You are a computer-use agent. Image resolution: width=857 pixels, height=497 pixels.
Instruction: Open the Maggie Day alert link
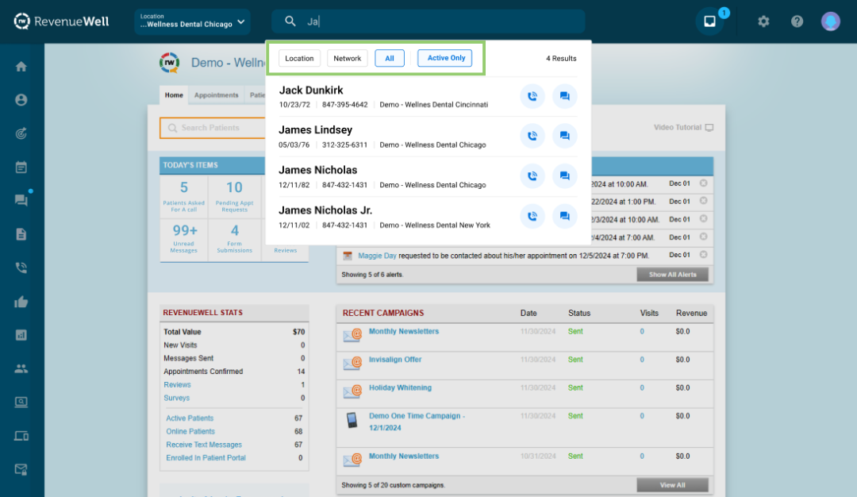coord(377,256)
